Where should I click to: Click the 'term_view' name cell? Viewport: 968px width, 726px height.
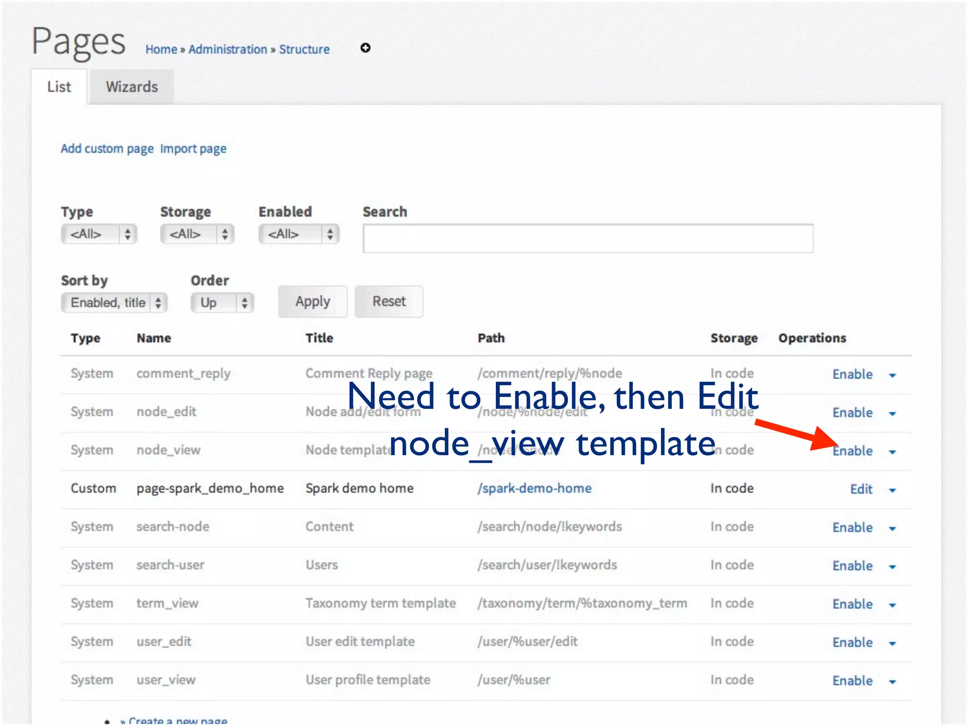(x=167, y=603)
